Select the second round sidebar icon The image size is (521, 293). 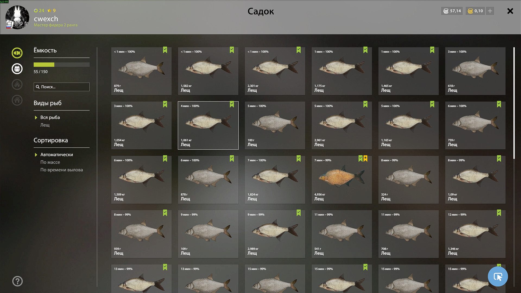[x=17, y=69]
